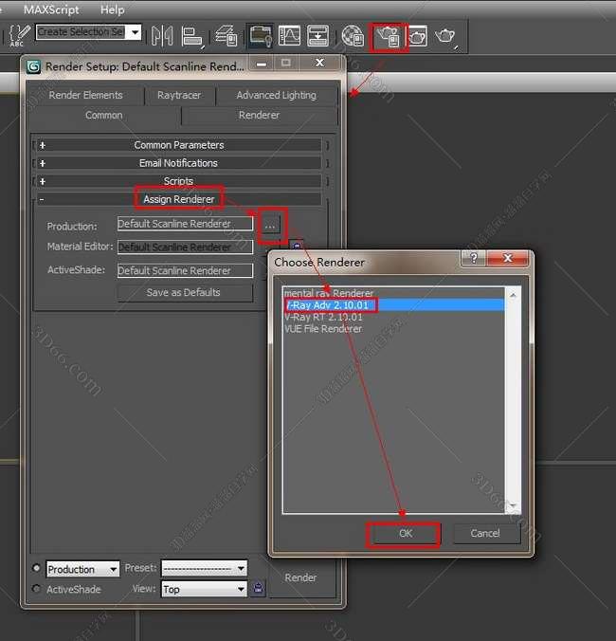Open the Material Editor sphere icon
616x641 pixels.
[353, 36]
